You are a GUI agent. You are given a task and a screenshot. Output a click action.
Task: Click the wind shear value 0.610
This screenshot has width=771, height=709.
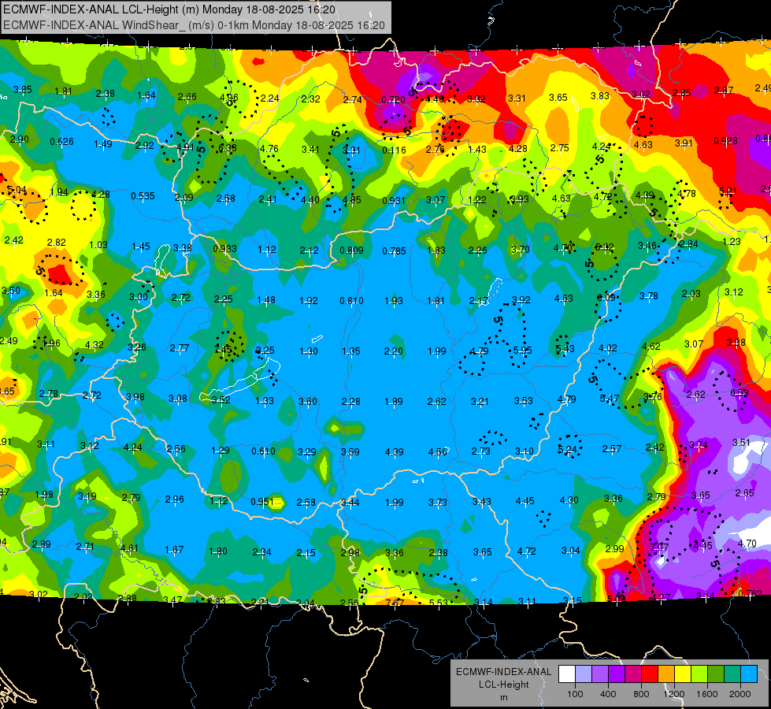(264, 451)
